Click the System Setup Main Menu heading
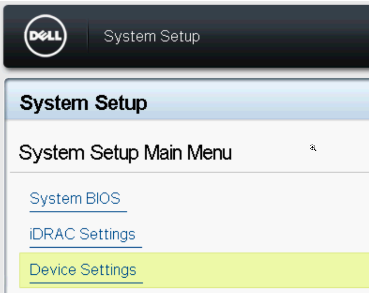This screenshot has width=369, height=293. [x=125, y=153]
